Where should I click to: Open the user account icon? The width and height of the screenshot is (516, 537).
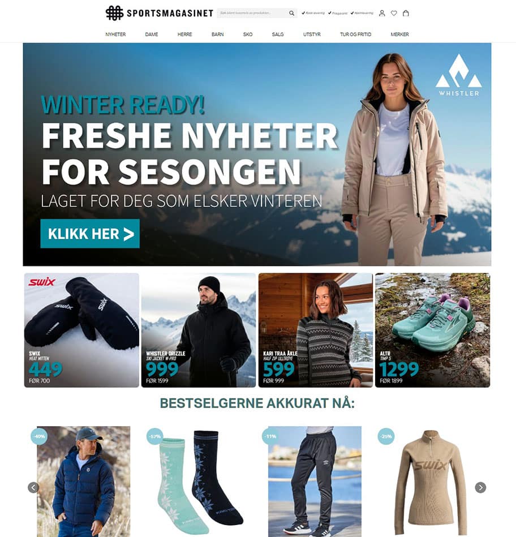click(382, 13)
